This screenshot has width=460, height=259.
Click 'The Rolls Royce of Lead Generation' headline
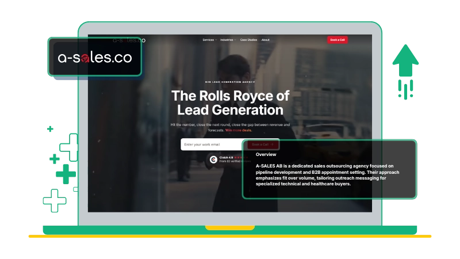pos(231,103)
